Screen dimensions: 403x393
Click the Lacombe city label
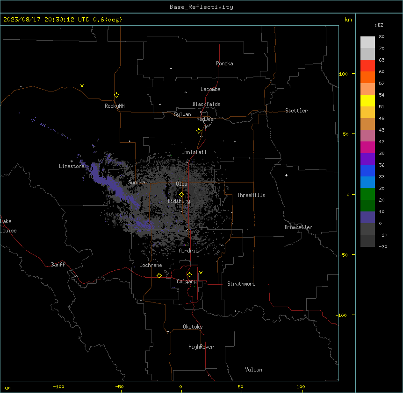pos(210,89)
